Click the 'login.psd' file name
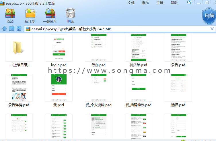 59,65
